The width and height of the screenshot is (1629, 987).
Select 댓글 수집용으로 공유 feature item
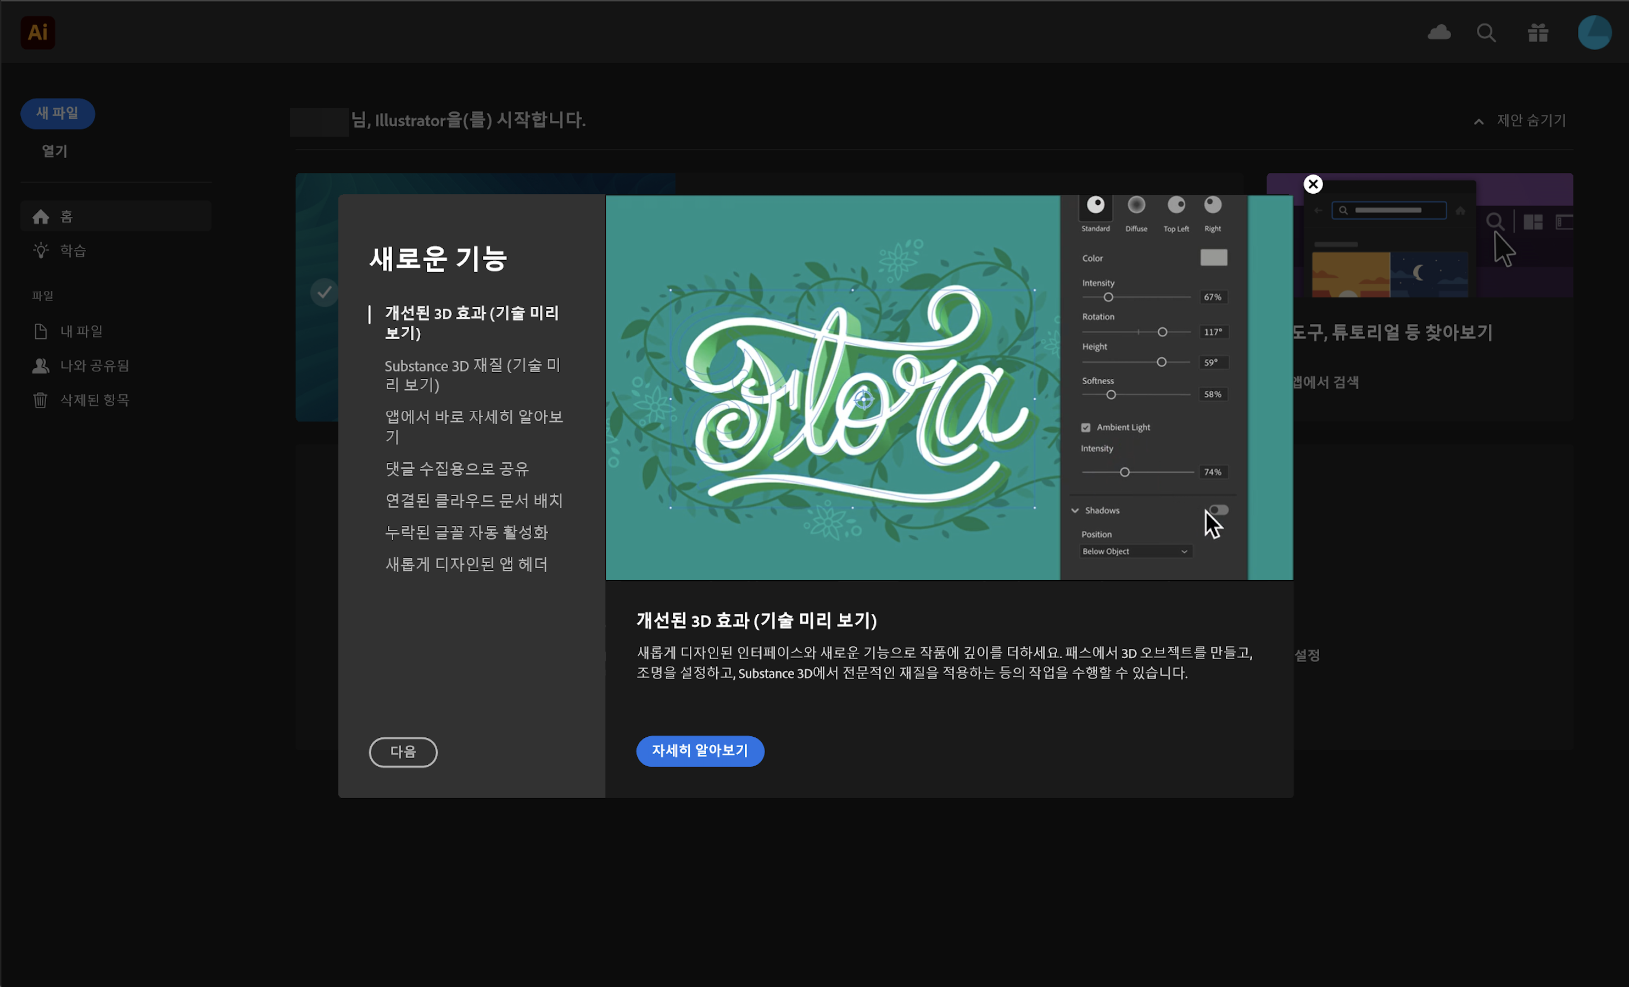point(457,469)
